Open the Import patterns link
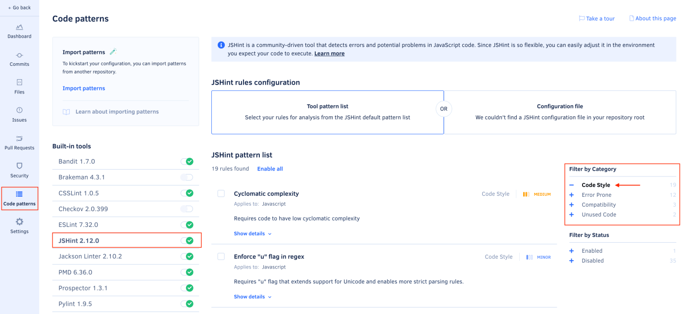Viewport: 689px width, 314px height. (x=84, y=88)
